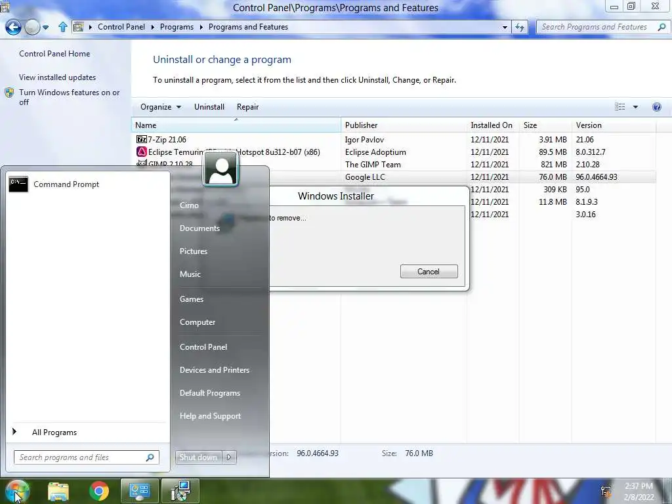Screen dimensions: 672x504
Task: Open Pictures from Start menu
Action: [194, 251]
